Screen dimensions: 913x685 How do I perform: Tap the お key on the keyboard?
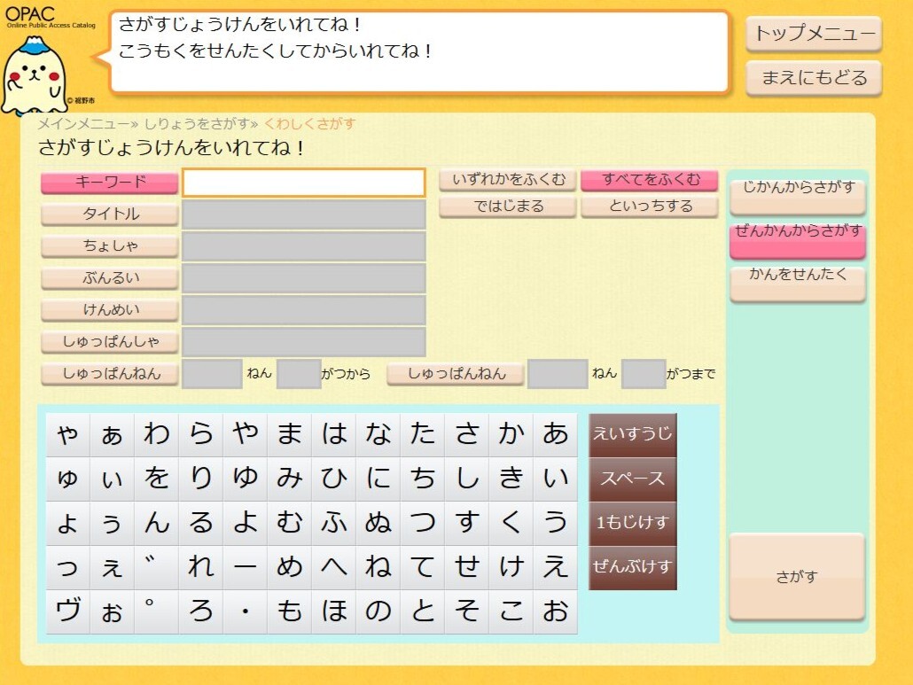tap(556, 612)
